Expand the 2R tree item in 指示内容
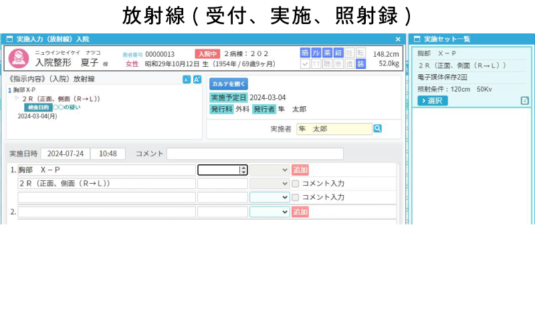This screenshot has height=334, width=535. [17, 98]
